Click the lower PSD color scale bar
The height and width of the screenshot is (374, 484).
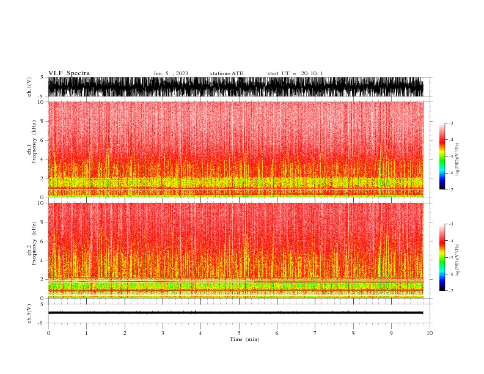(442, 257)
